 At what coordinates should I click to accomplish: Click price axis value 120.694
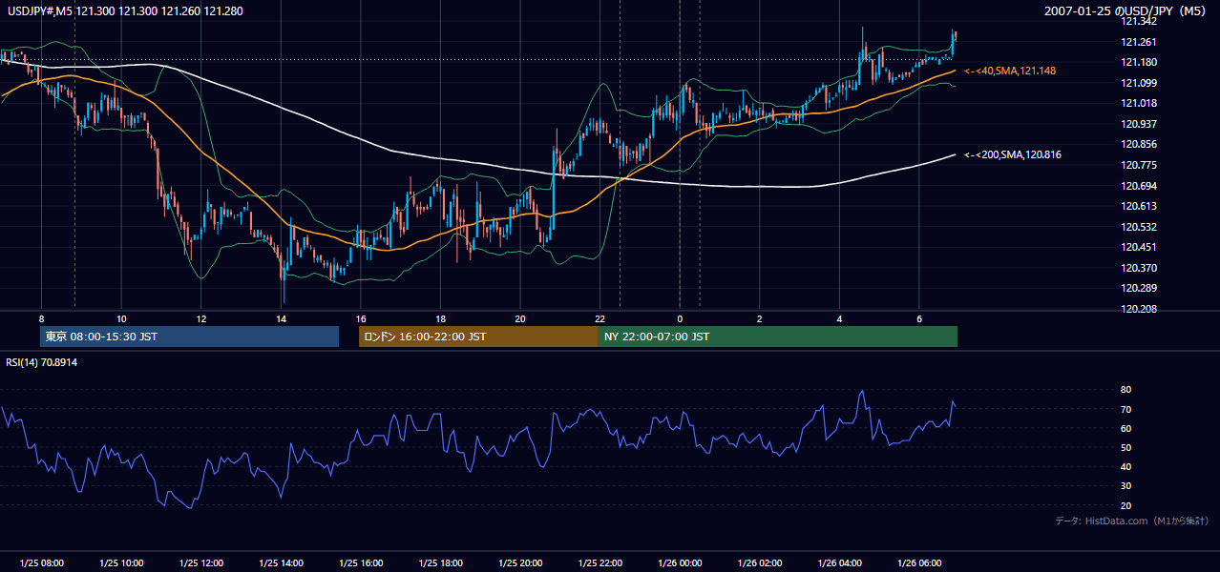pos(1139,186)
